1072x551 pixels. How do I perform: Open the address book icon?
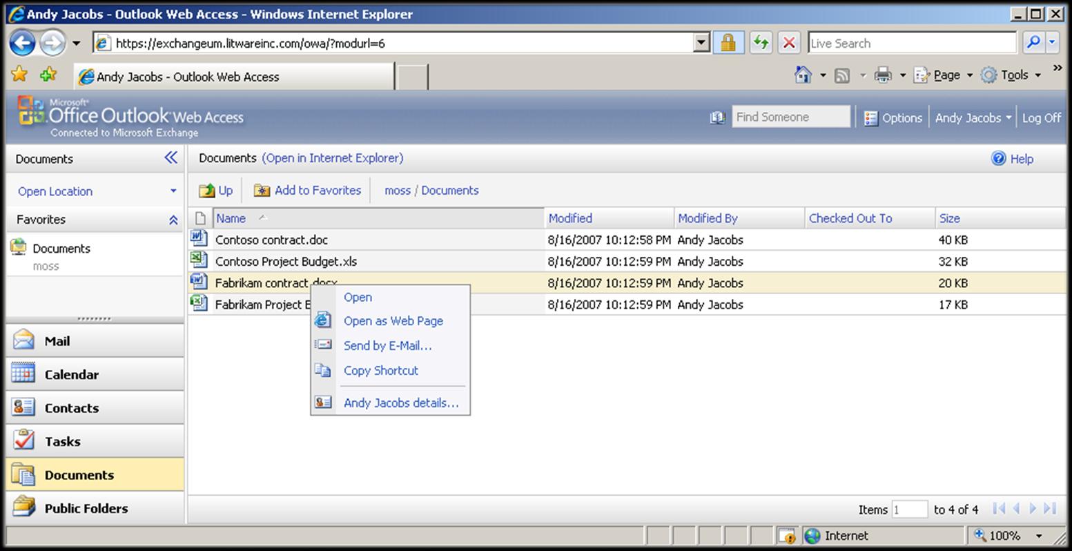coord(717,118)
